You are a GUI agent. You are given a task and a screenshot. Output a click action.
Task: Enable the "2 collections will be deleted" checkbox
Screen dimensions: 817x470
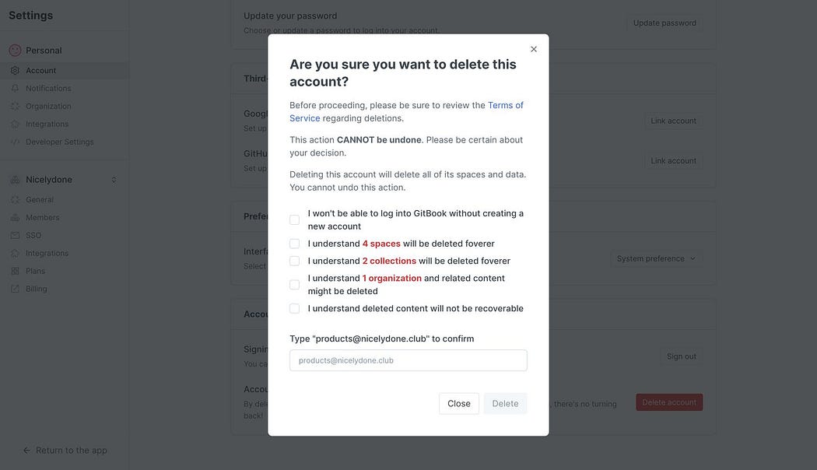[294, 261]
